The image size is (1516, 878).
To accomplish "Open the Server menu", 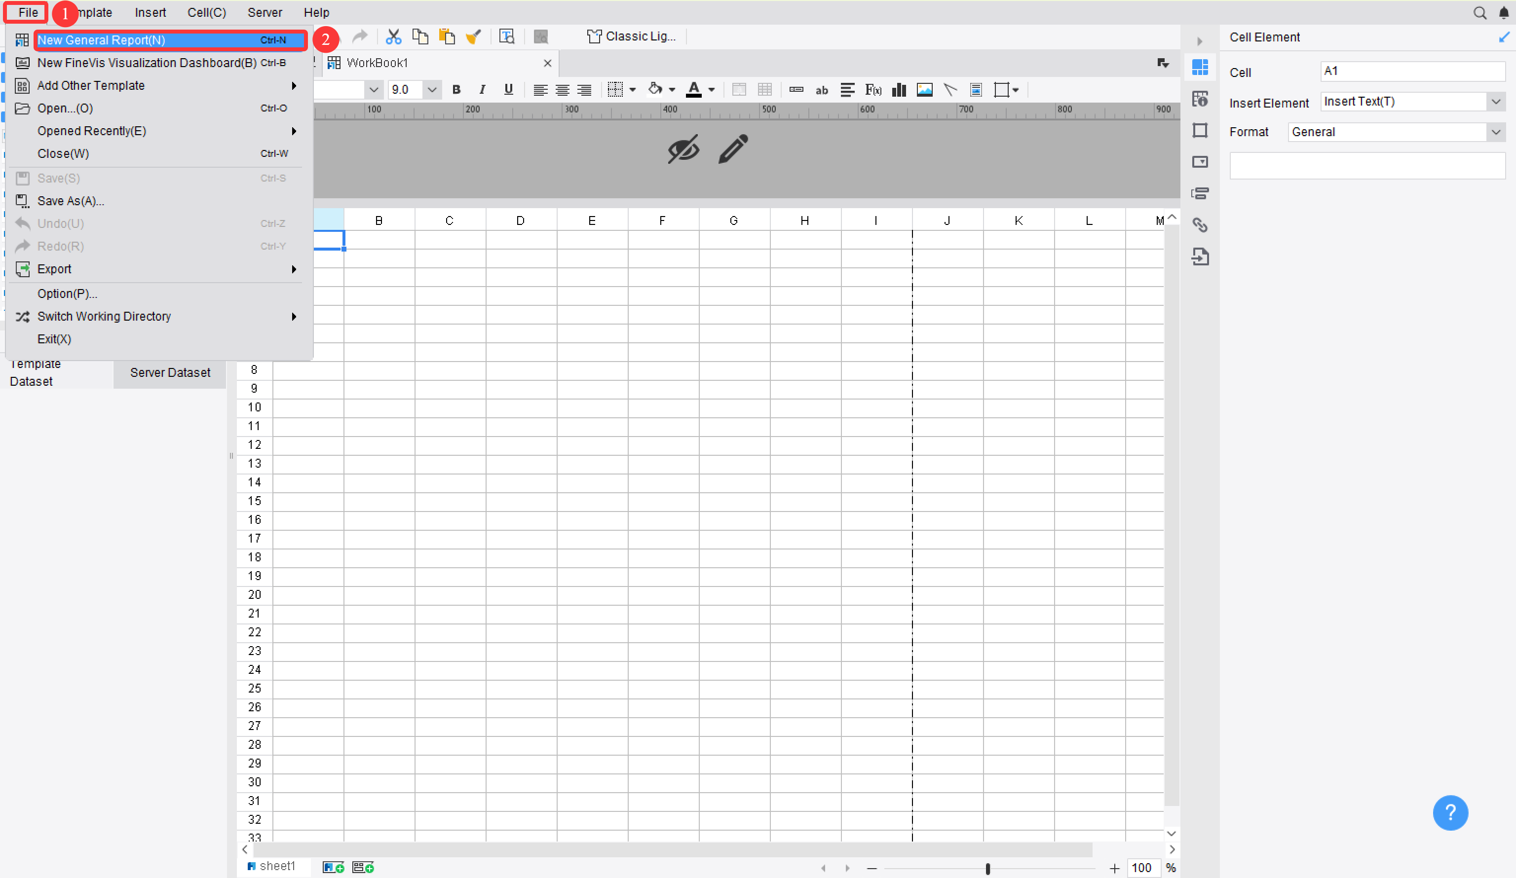I will [x=264, y=13].
